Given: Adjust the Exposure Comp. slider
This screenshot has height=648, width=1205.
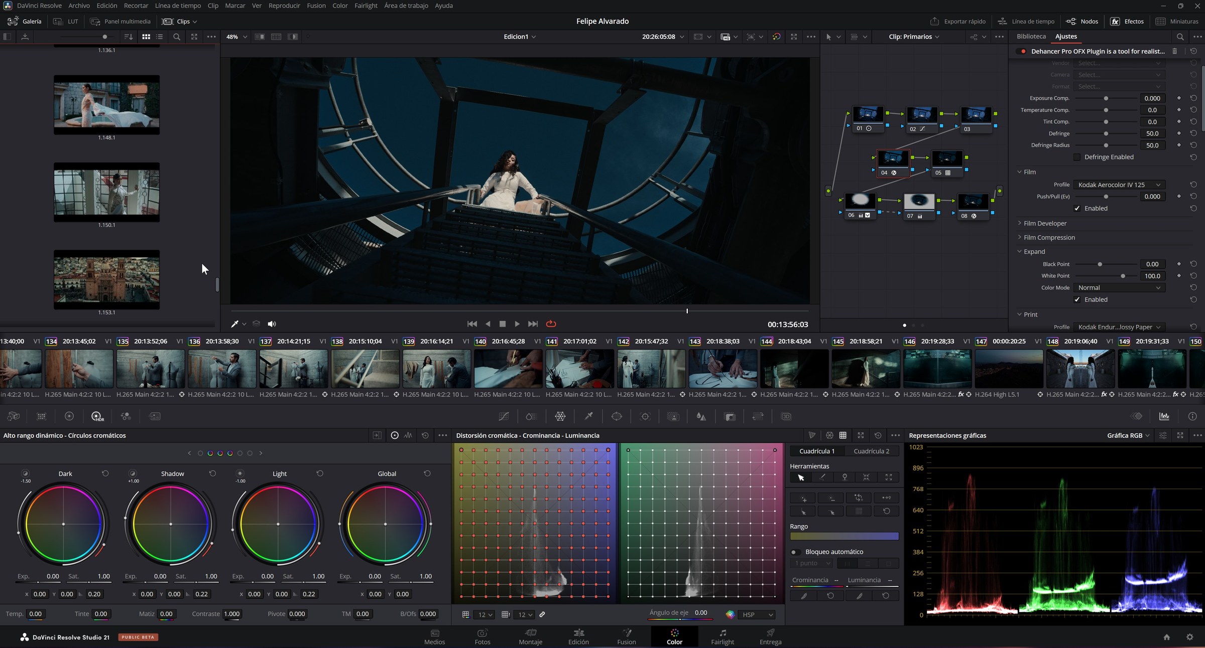Looking at the screenshot, I should (x=1106, y=98).
